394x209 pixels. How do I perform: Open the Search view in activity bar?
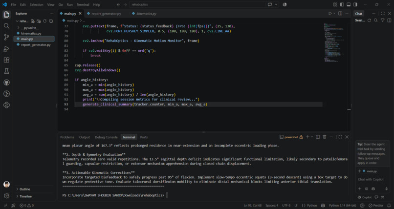tap(6, 26)
